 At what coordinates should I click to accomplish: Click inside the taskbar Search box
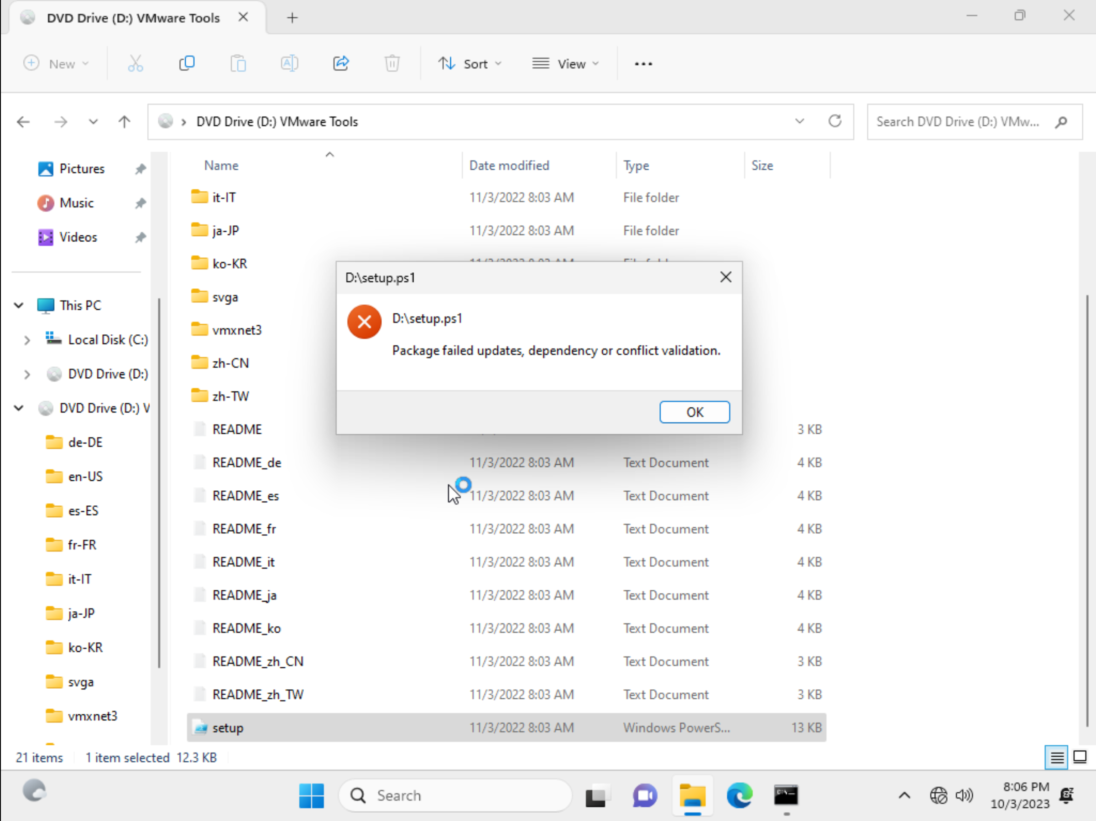click(455, 795)
